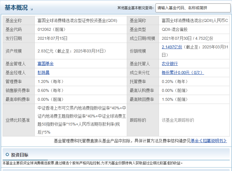This screenshot has width=232, height=171.
Task: Open the 基金《招募说明书》 prospectus link
Action: pos(209,141)
